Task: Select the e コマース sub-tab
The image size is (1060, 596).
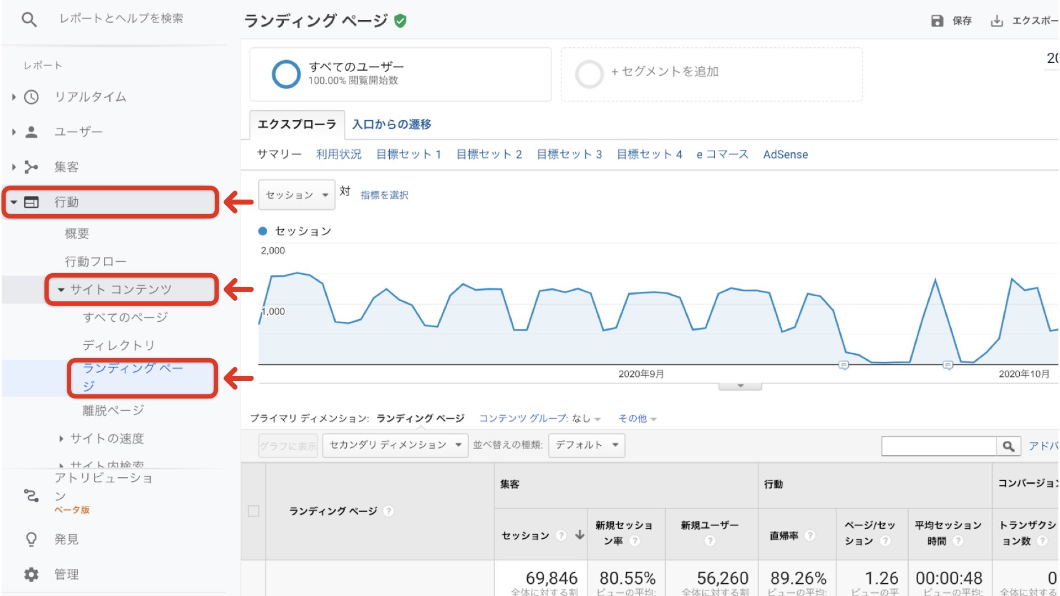Action: tap(722, 155)
